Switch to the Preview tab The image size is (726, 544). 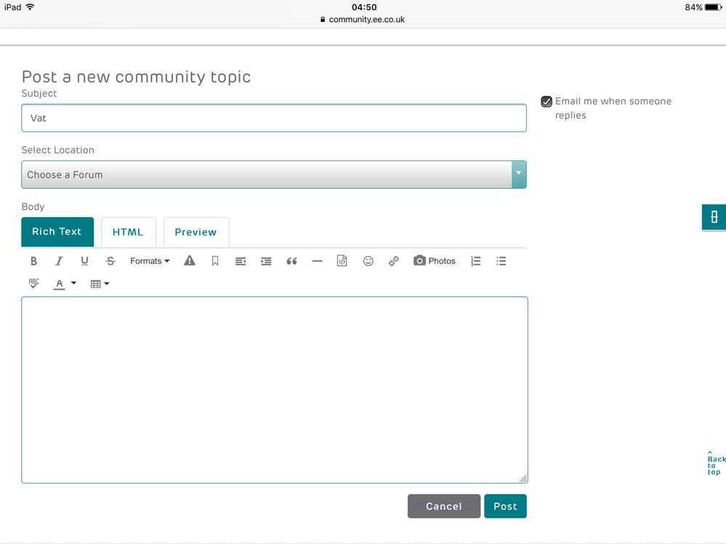click(x=195, y=232)
